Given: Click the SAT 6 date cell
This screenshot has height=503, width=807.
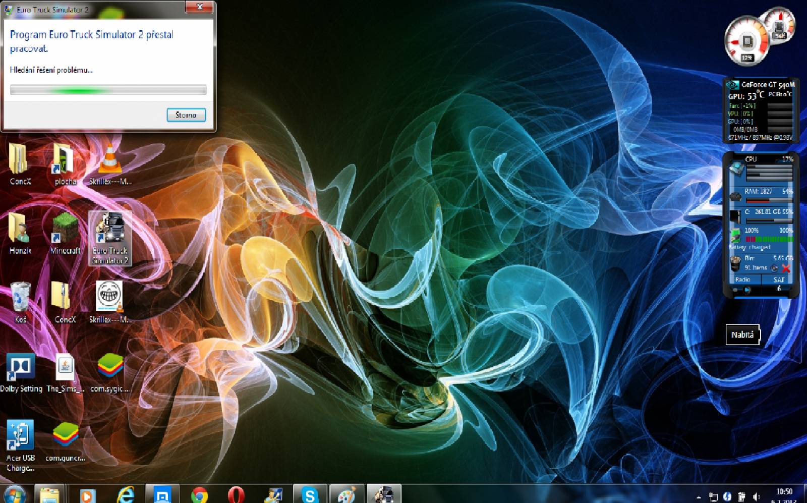Looking at the screenshot, I should (779, 284).
